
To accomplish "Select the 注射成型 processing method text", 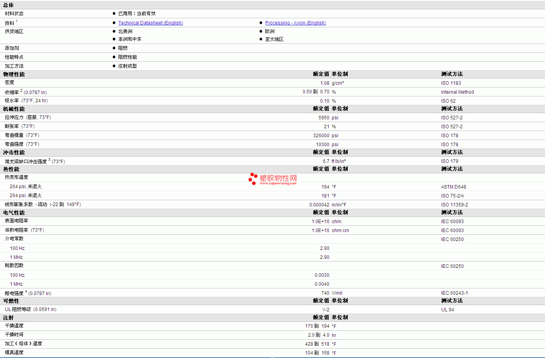I will 127,66.
